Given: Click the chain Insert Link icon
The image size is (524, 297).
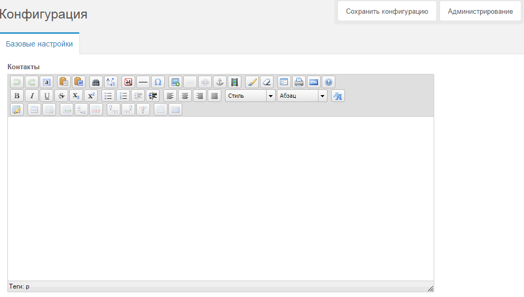Looking at the screenshot, I should click(x=190, y=82).
